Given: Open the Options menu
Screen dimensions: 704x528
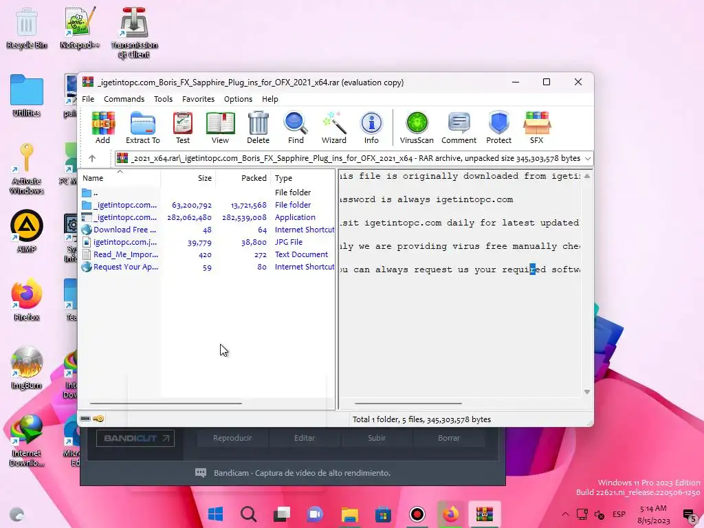Looking at the screenshot, I should (238, 99).
